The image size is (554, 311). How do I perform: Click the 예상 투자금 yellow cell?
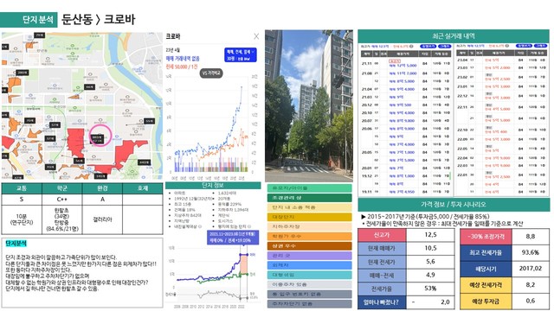pos(486,301)
